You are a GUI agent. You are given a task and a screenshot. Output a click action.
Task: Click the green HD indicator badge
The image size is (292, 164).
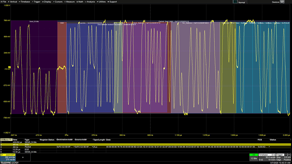(x=254, y=155)
